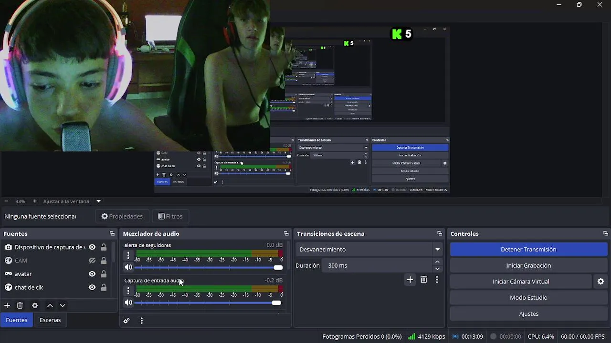The width and height of the screenshot is (611, 343).
Task: Add a new source with plus icon
Action: point(7,305)
